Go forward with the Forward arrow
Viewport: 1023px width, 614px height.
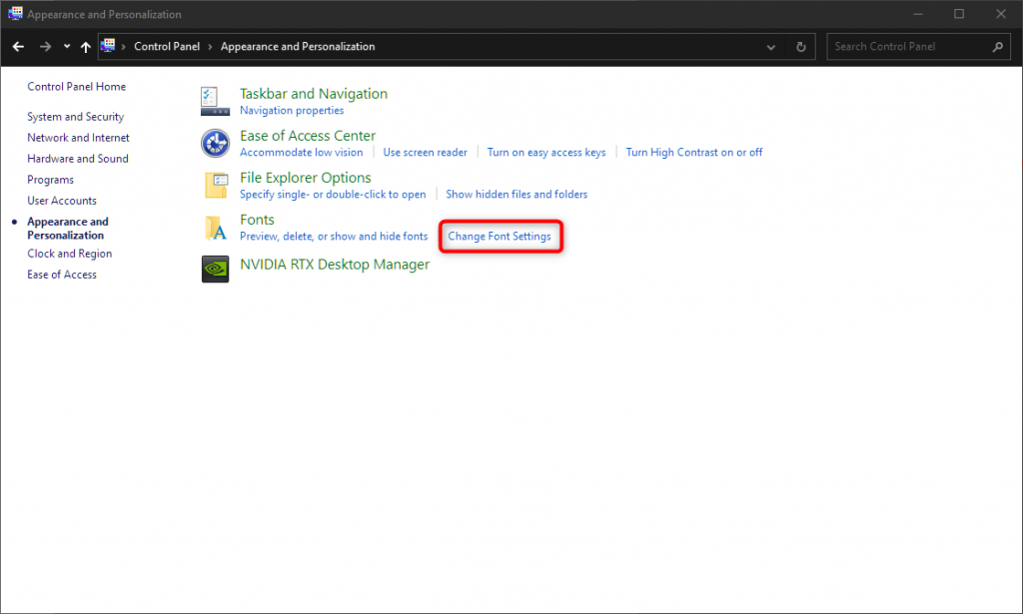click(x=45, y=46)
